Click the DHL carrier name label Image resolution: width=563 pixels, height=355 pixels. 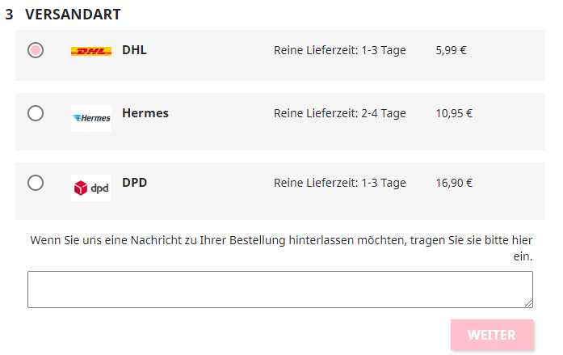134,50
